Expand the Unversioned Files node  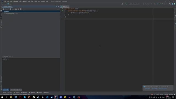3,13
